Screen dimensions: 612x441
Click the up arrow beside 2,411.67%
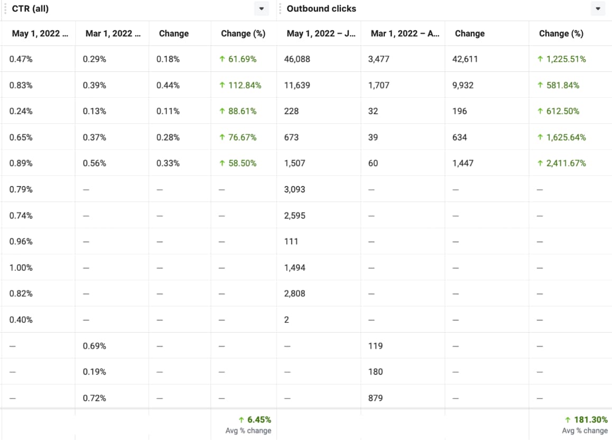pos(540,163)
